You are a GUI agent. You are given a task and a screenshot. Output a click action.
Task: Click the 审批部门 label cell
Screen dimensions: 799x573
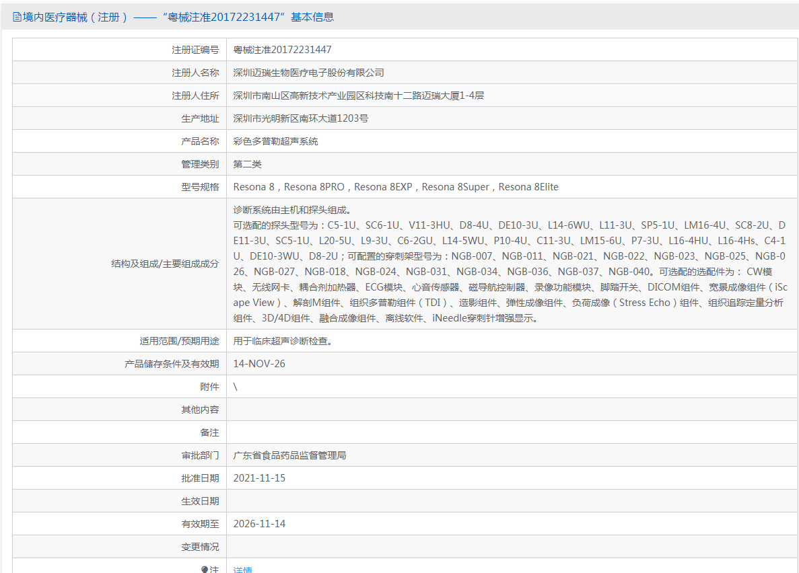(120, 455)
